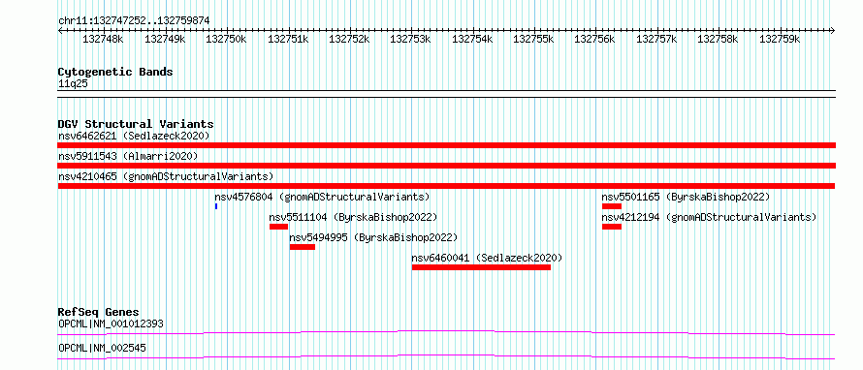Click the 132756k ruler tick label

coord(595,39)
